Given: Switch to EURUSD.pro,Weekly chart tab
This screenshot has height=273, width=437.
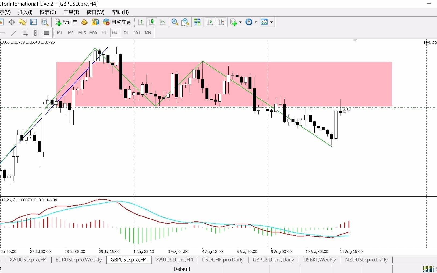Looking at the screenshot, I should coord(79,260).
